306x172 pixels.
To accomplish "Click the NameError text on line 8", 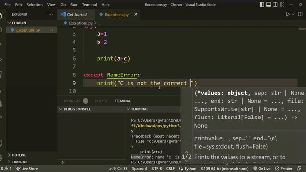I will [x=122, y=75].
